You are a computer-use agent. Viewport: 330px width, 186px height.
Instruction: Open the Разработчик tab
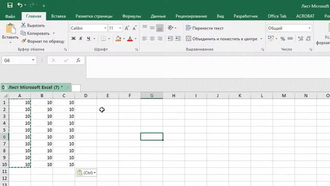point(245,16)
